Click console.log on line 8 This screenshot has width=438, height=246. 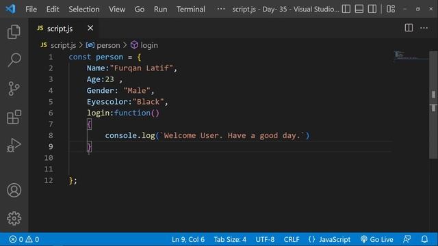click(x=130, y=135)
